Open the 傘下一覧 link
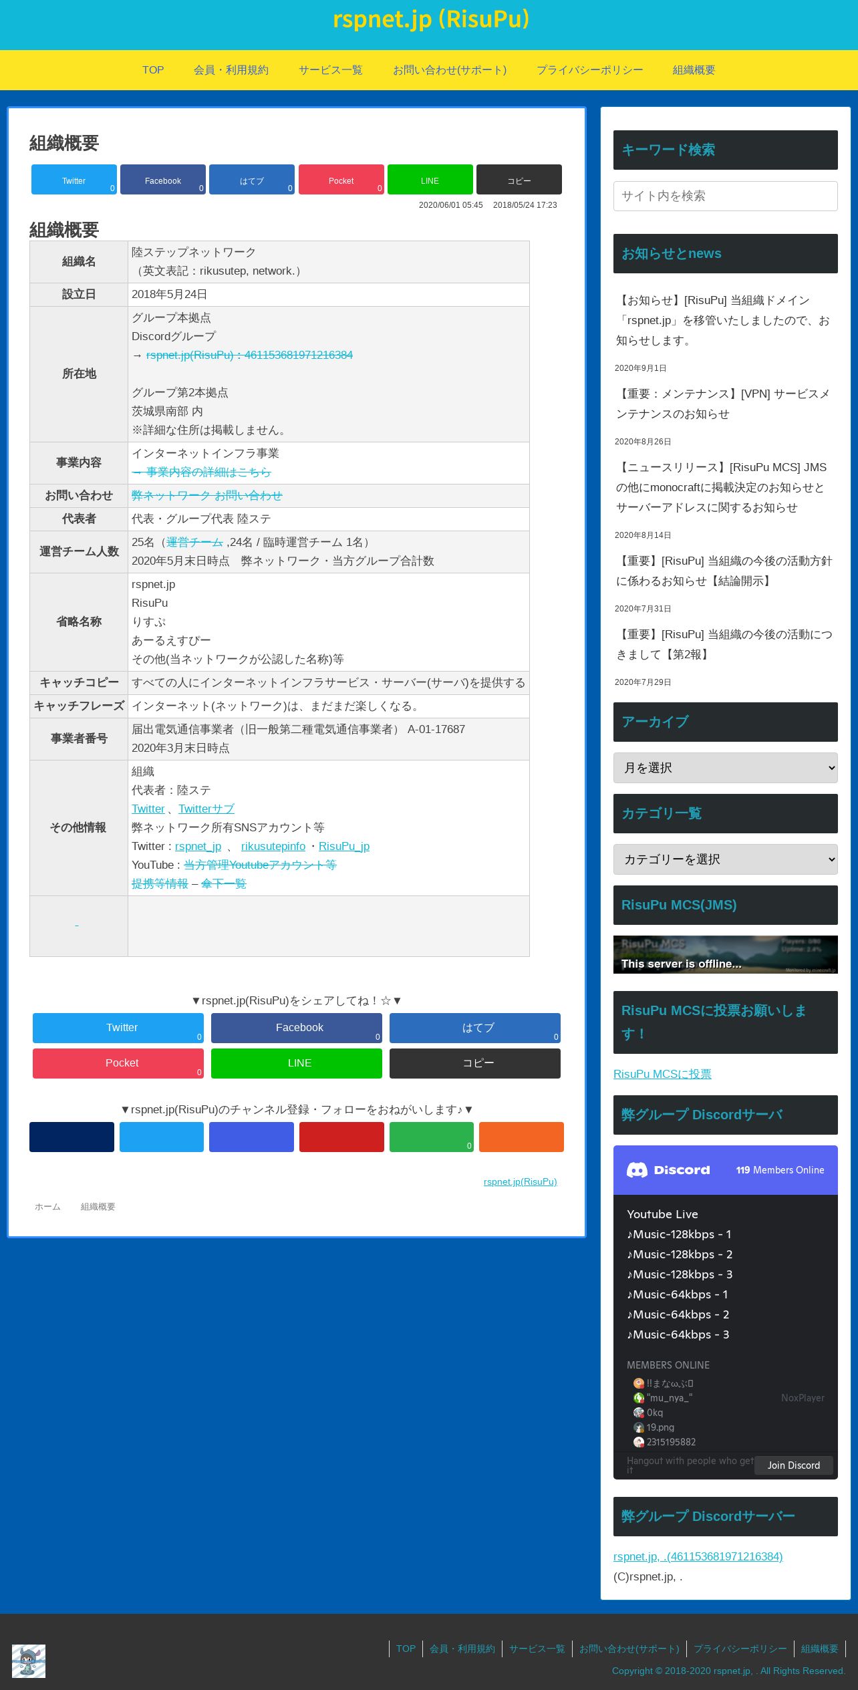The image size is (858, 1690). 224,883
